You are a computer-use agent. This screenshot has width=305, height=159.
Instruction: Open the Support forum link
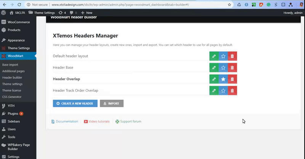point(128,121)
